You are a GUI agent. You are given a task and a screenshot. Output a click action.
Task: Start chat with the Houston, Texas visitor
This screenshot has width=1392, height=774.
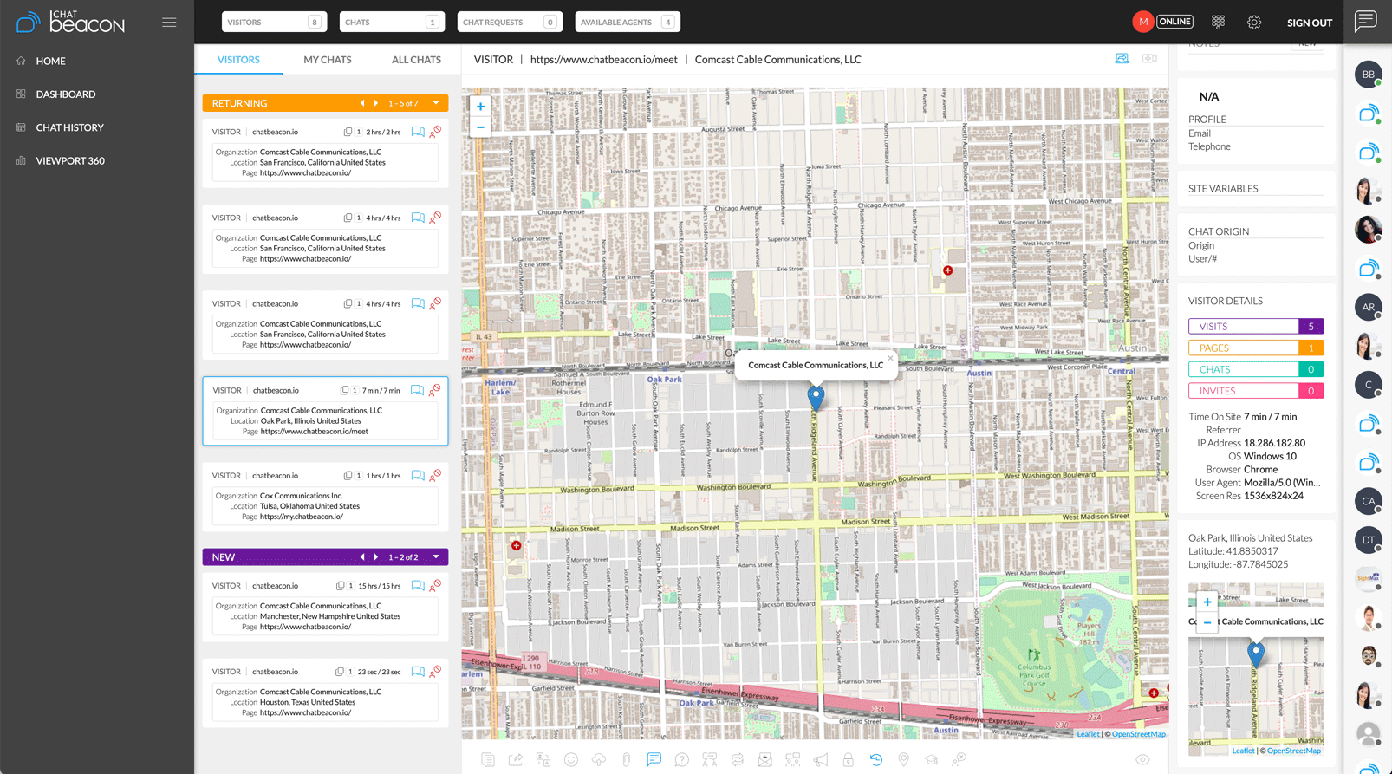(418, 672)
